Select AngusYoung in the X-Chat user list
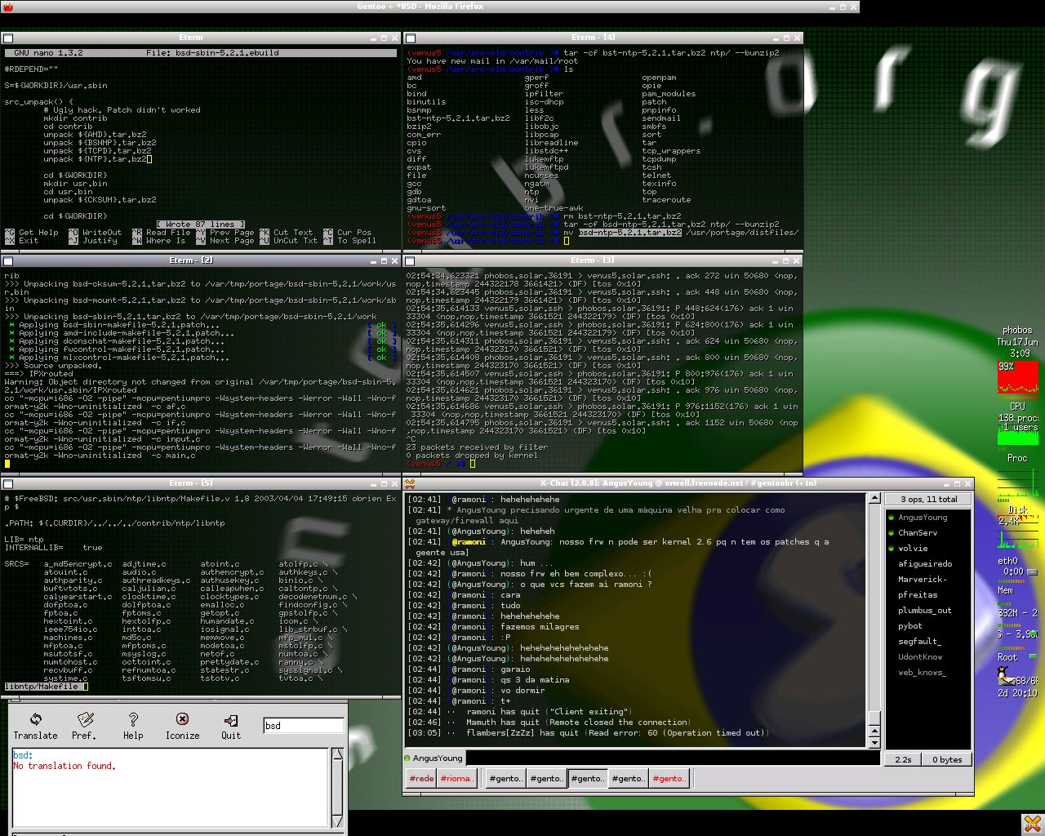Image resolution: width=1045 pixels, height=836 pixels. (x=923, y=518)
